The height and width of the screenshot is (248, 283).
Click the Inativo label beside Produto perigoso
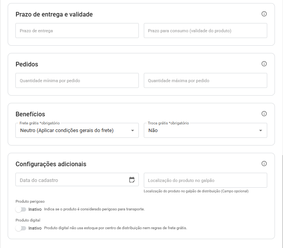pyautogui.click(x=35, y=209)
